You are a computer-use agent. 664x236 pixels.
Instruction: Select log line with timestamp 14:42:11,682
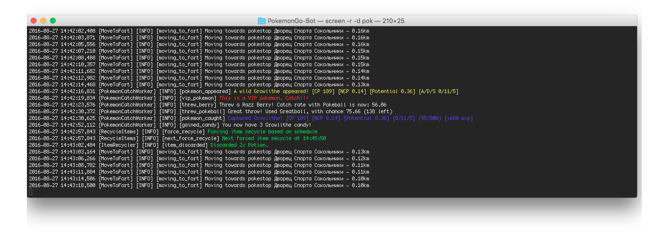(199, 71)
